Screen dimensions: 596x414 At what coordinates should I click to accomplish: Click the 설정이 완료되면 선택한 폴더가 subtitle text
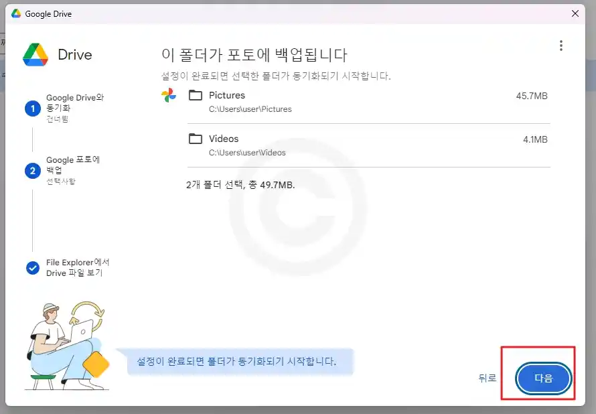[276, 76]
